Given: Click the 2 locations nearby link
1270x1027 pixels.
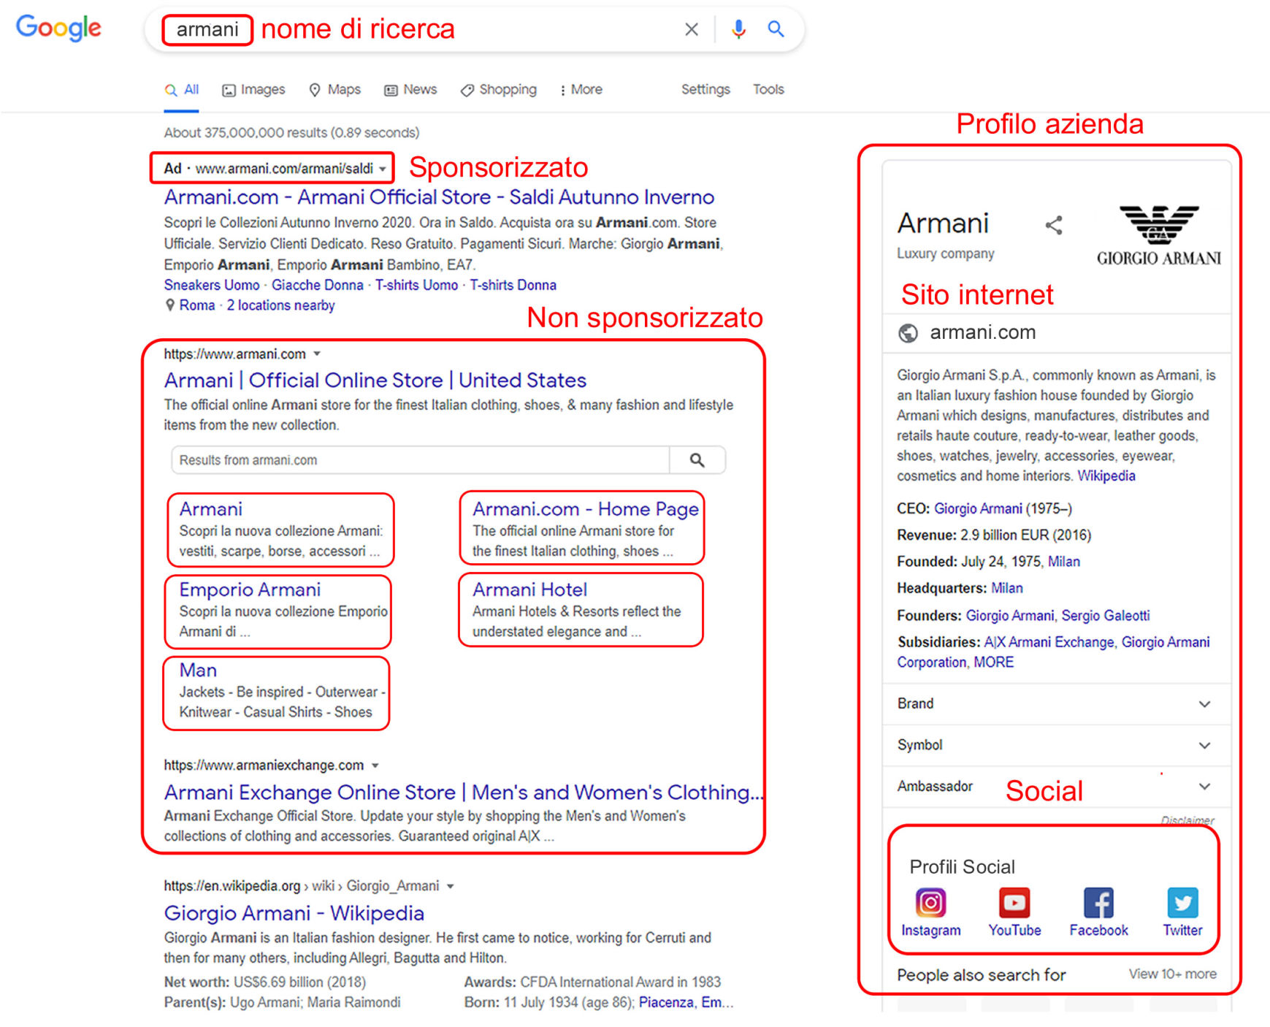Looking at the screenshot, I should click(x=280, y=305).
